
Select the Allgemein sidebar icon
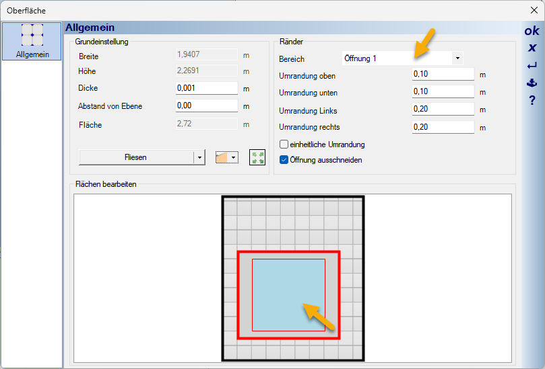click(32, 41)
